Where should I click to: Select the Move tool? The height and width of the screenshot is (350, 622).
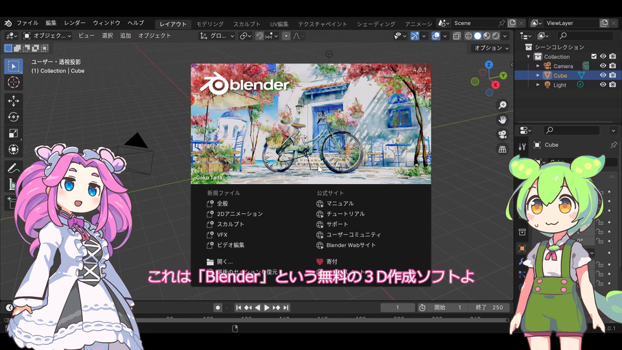(14, 101)
